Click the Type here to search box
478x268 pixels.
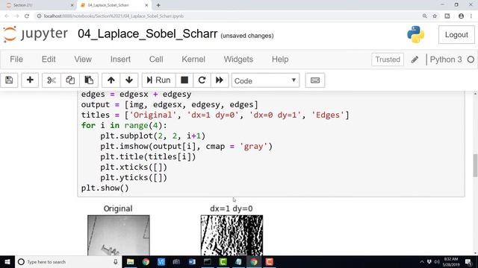click(68, 261)
